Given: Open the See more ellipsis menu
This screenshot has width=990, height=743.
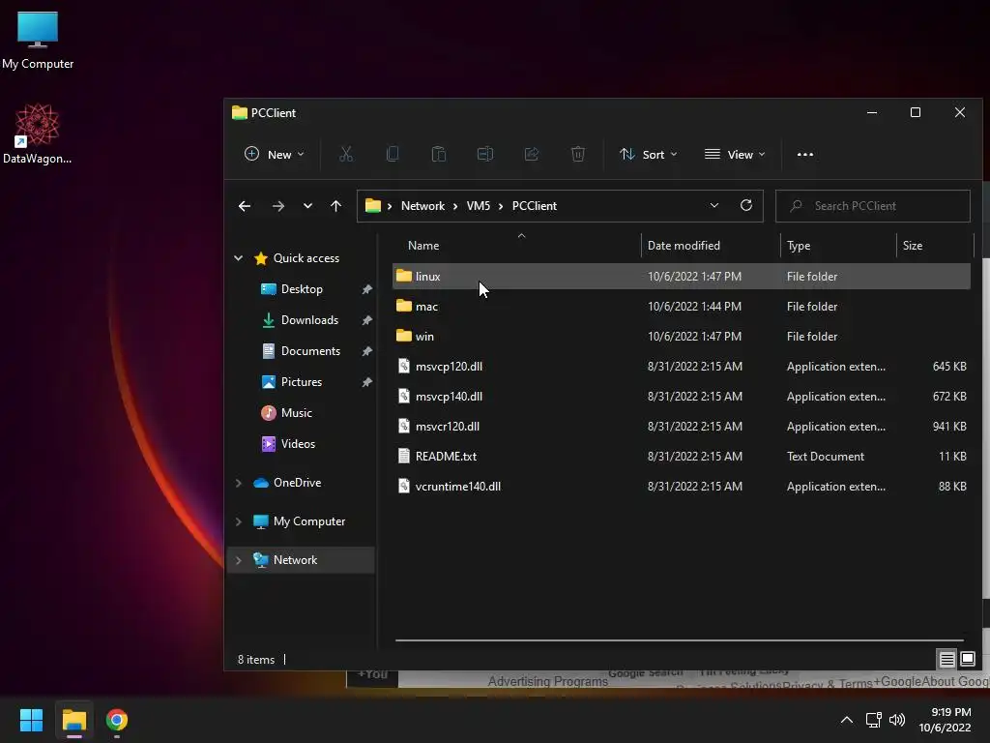Looking at the screenshot, I should click(x=805, y=154).
